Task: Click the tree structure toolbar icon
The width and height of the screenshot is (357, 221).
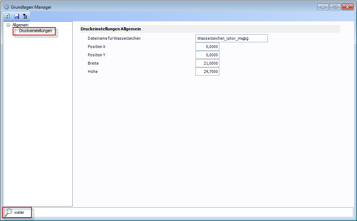Action: 25,16
